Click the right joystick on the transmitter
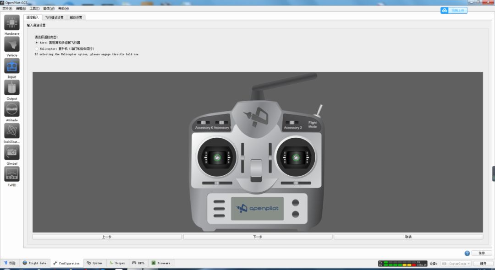Viewport: 495px width, 270px height. pos(296,157)
